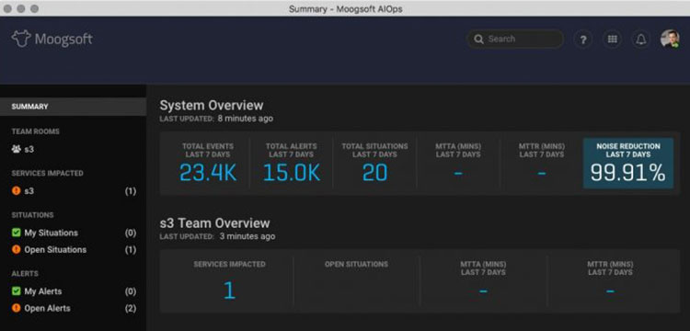This screenshot has width=690, height=331.
Task: Open the apps grid icon
Action: pyautogui.click(x=612, y=40)
